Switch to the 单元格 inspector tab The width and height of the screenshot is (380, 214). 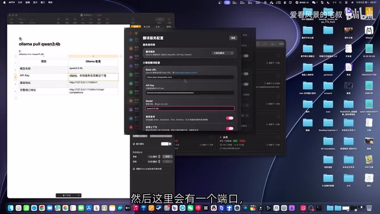[147, 27]
